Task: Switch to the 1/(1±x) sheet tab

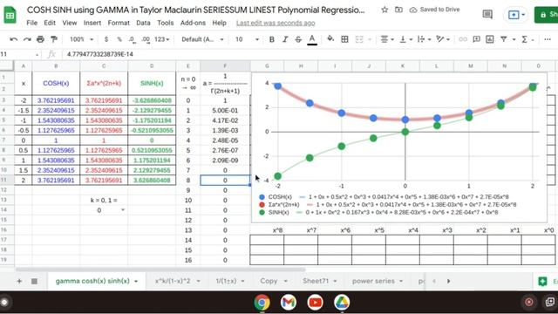Action: [x=229, y=281]
